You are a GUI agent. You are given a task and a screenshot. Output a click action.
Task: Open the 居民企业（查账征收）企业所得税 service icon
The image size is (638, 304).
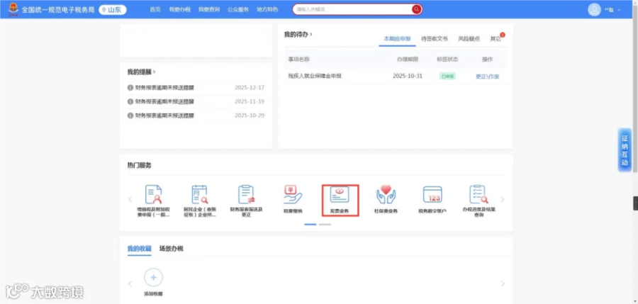pos(199,195)
